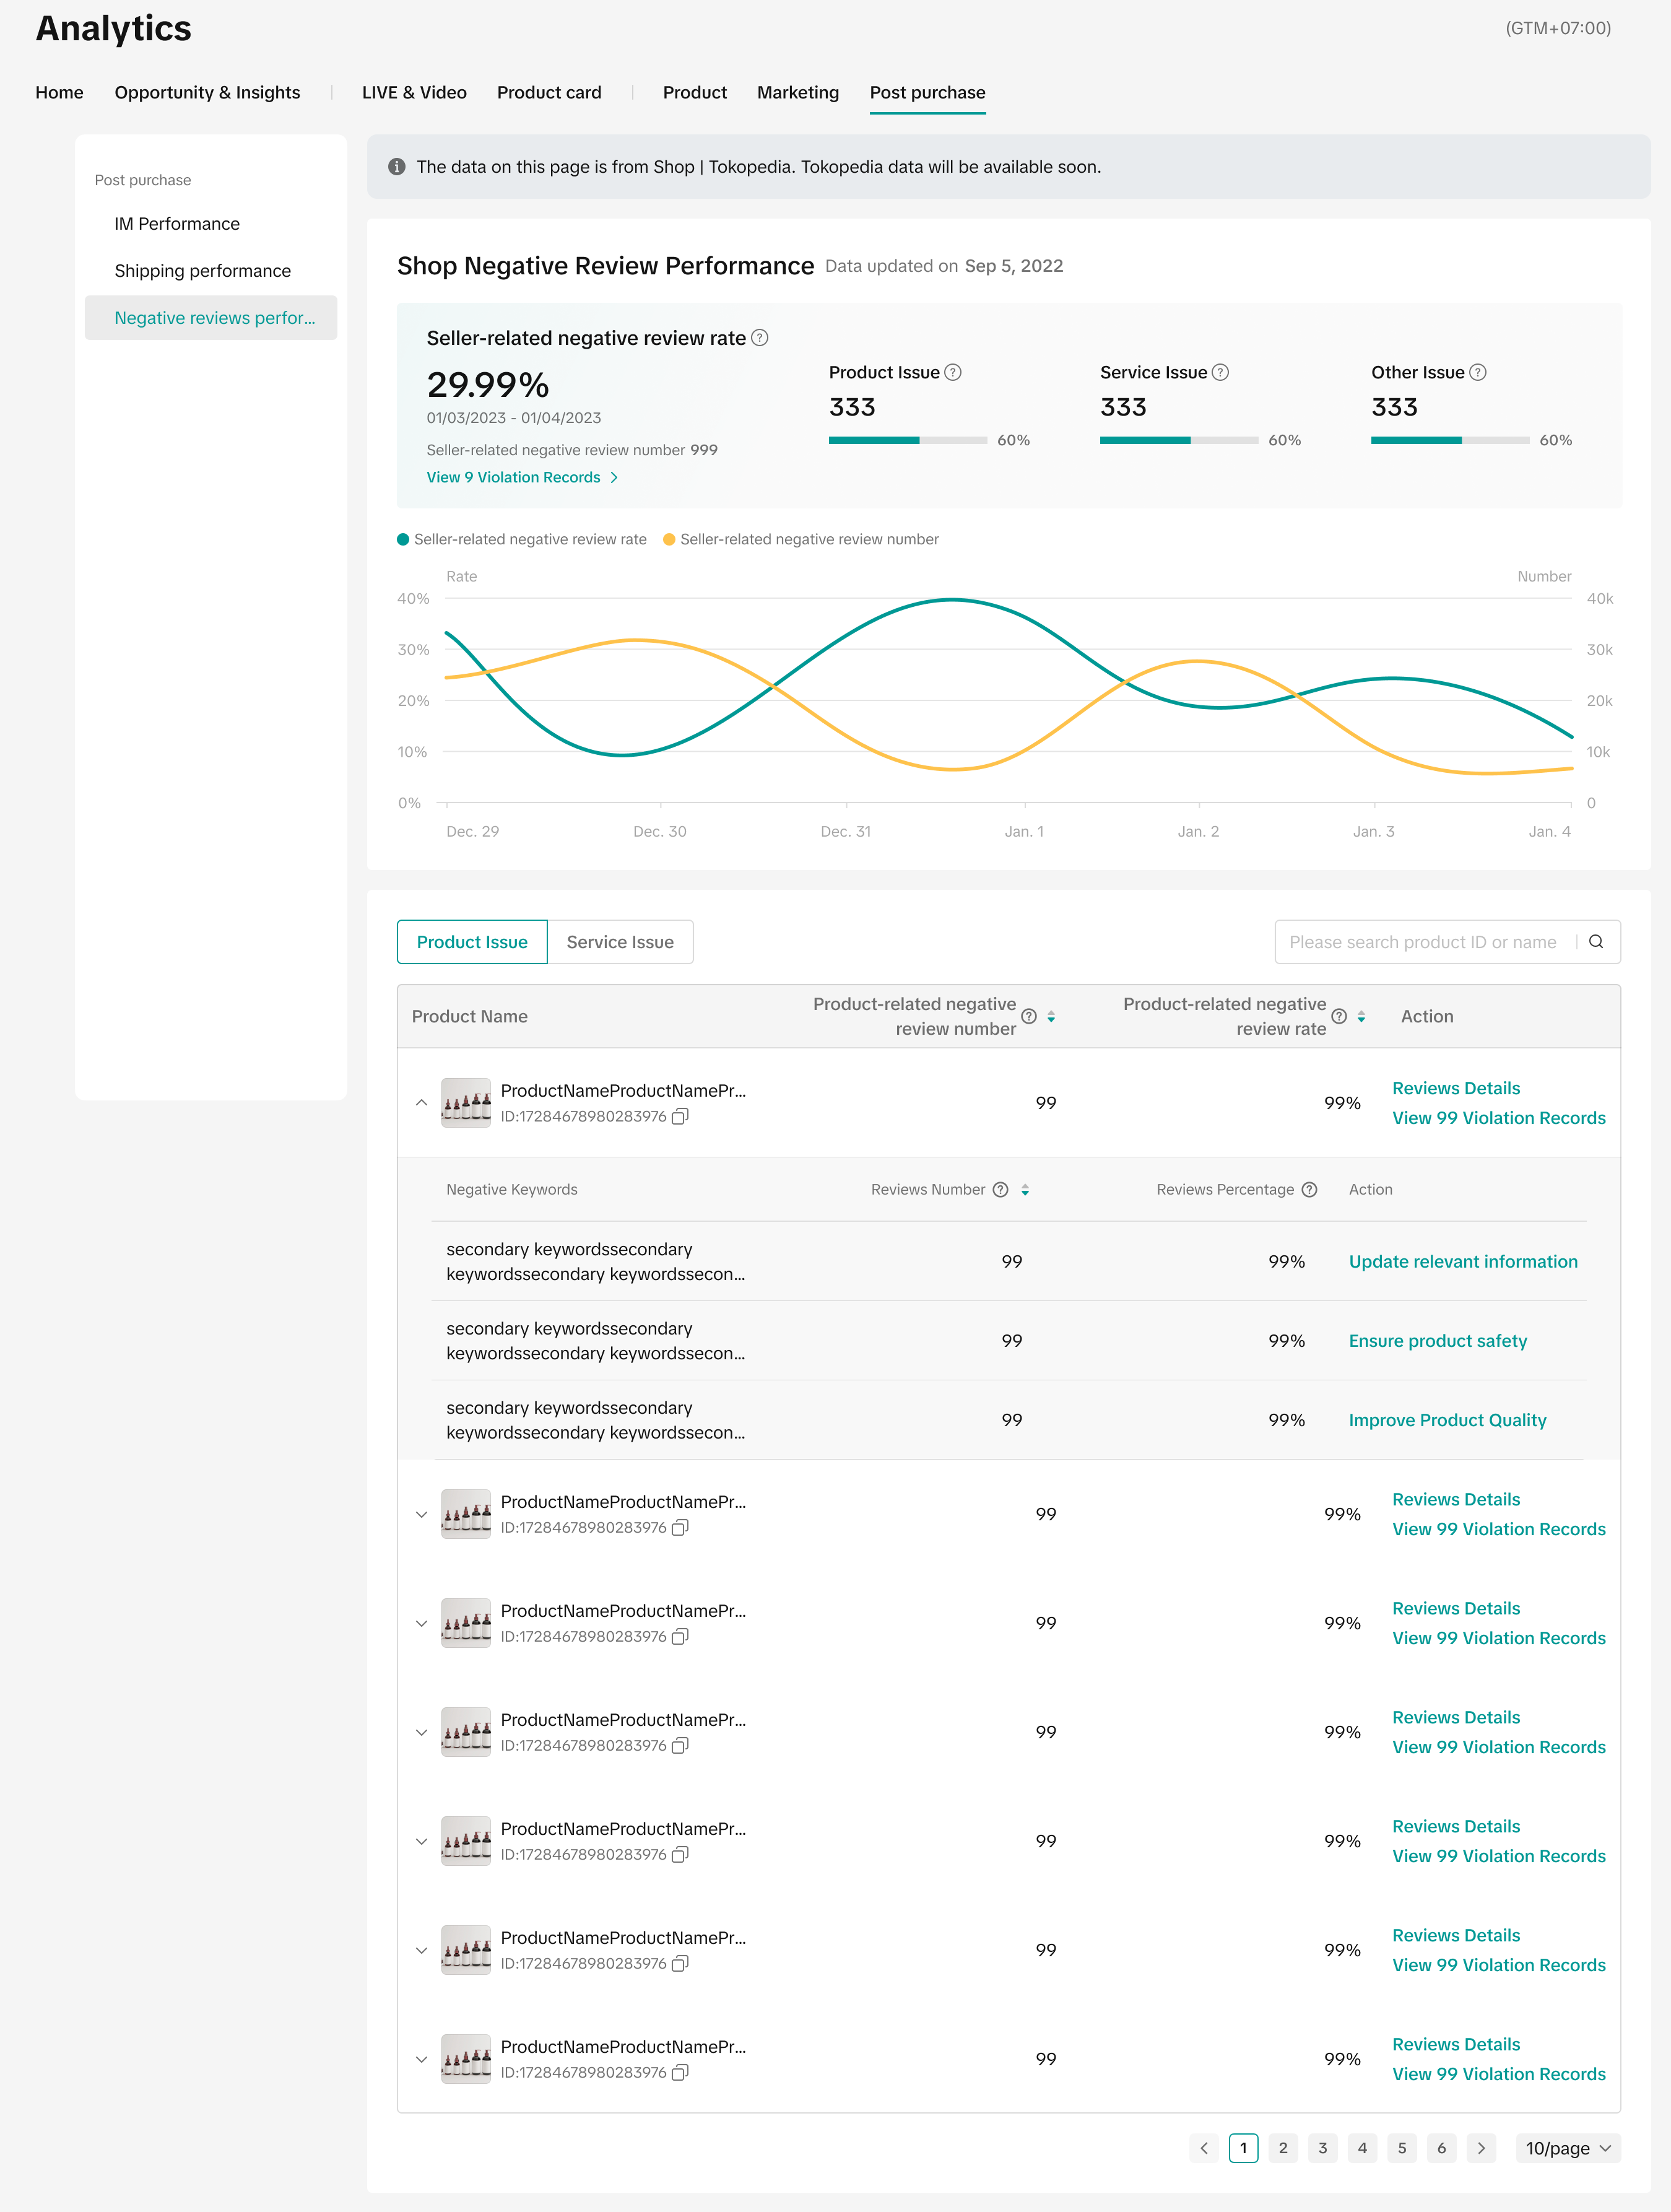The width and height of the screenshot is (1671, 2212).
Task: Sort by product-related negative review rate
Action: pos(1361,1016)
